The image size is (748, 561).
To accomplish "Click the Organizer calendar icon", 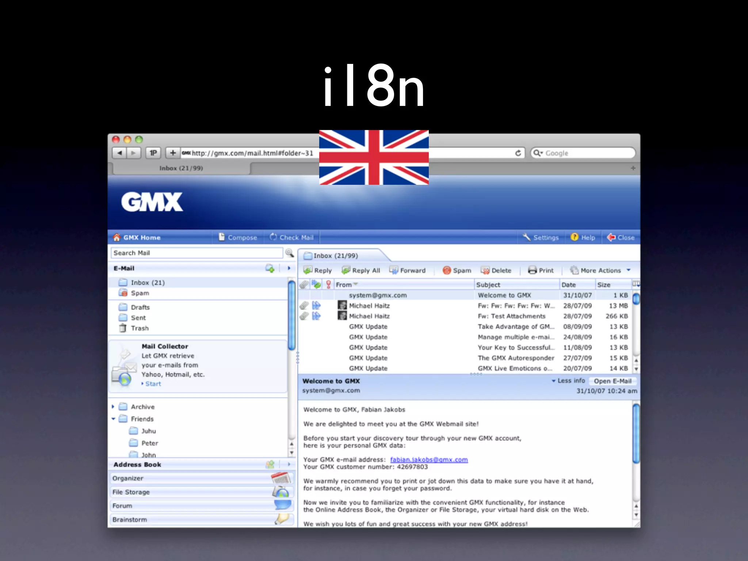I will tap(281, 478).
